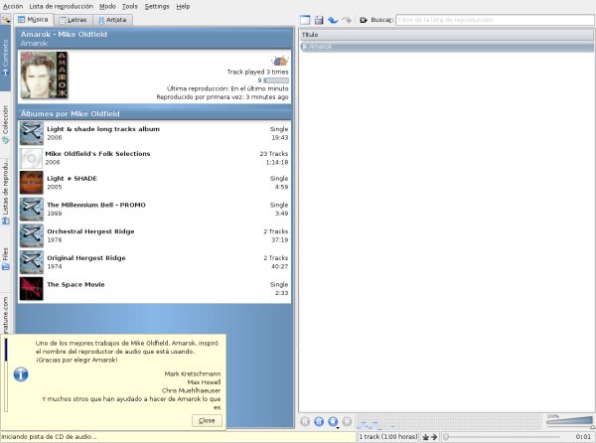This screenshot has width=596, height=443.
Task: Stop playback
Action: (x=333, y=421)
